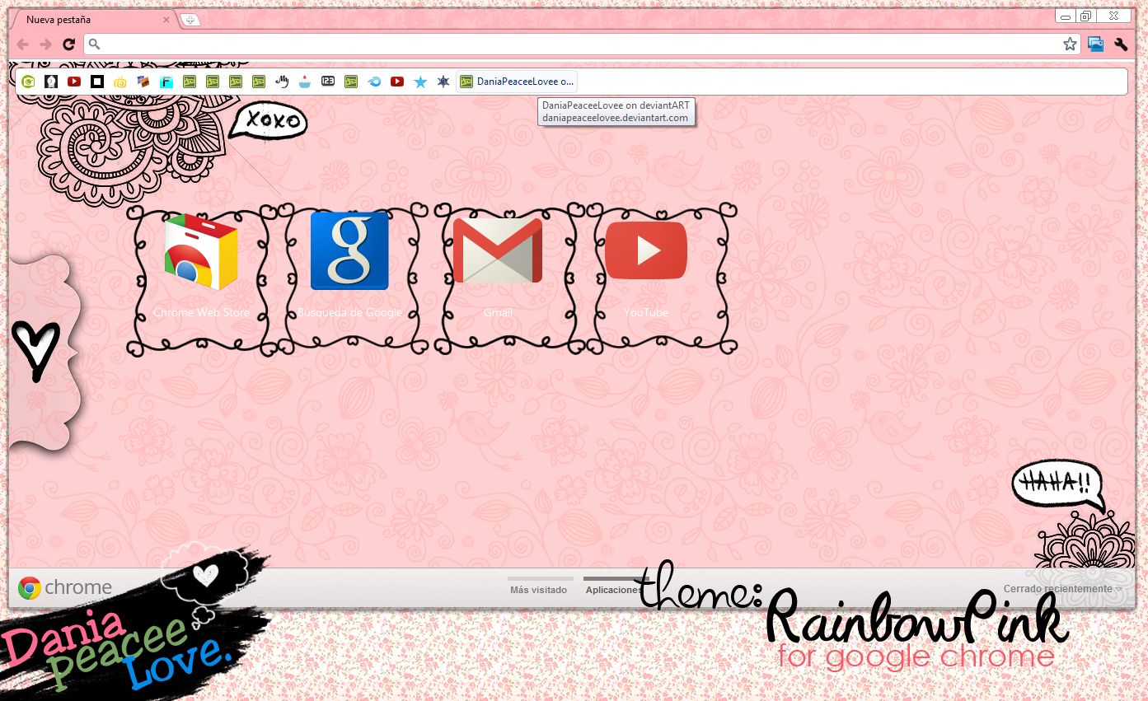
Task: Open the 123 counter bookmark icon
Action: (328, 82)
